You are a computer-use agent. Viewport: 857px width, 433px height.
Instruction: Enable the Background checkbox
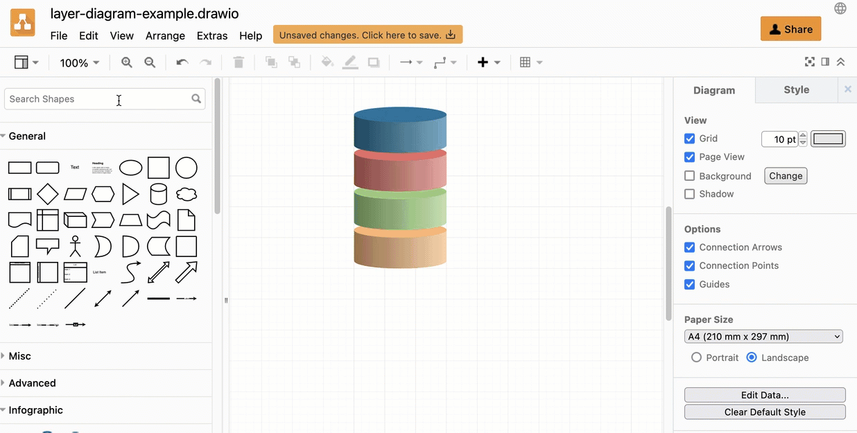[x=690, y=176]
